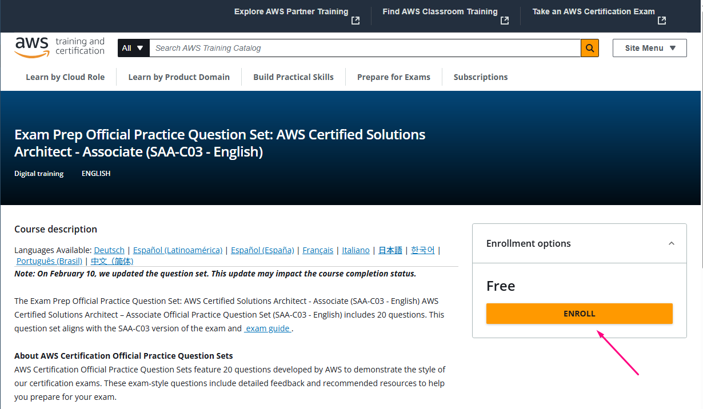Collapse the Enrollment options panel
This screenshot has height=409, width=703.
coord(672,243)
